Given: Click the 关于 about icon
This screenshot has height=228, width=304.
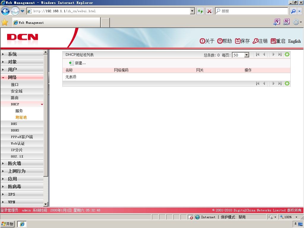Looking at the screenshot, I should [x=202, y=41].
